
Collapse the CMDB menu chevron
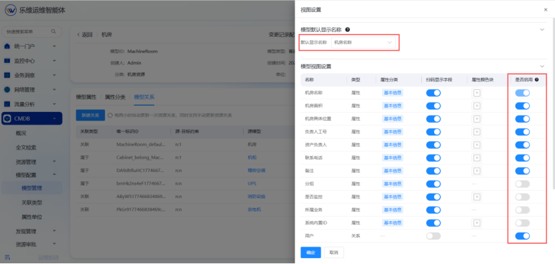tap(55, 119)
